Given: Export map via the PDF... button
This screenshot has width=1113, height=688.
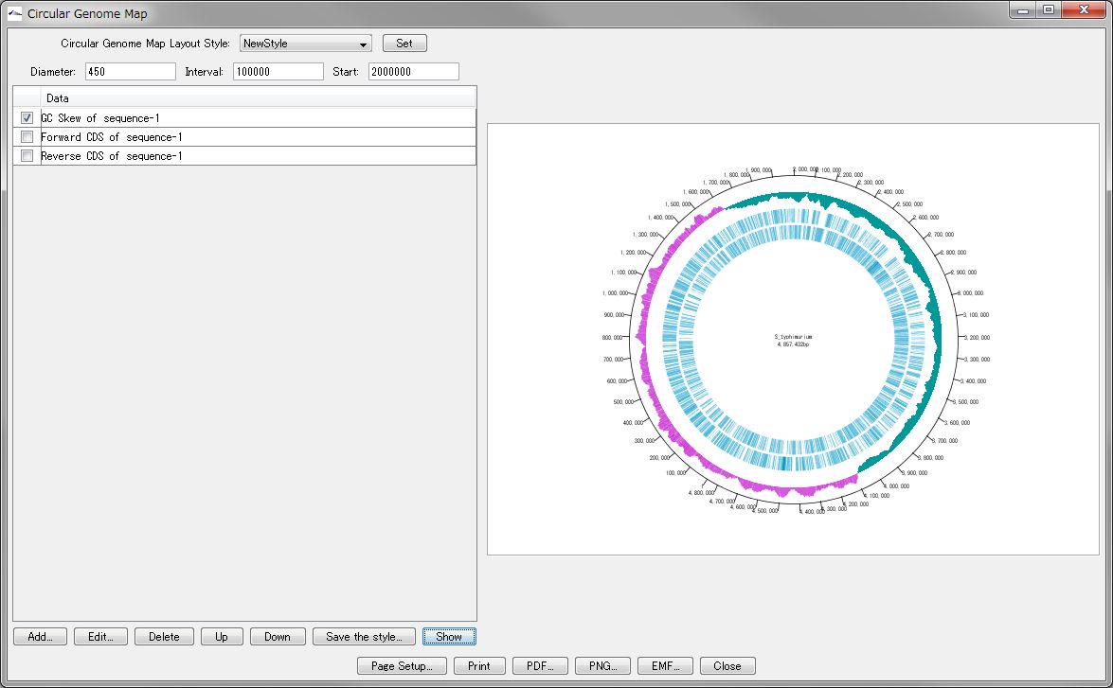Looking at the screenshot, I should click(540, 665).
